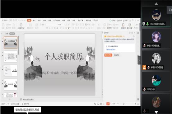This screenshot has height=114, width=172.
Task: Select the highlighted 开始 ribbon tab
Action: click(x=29, y=21)
